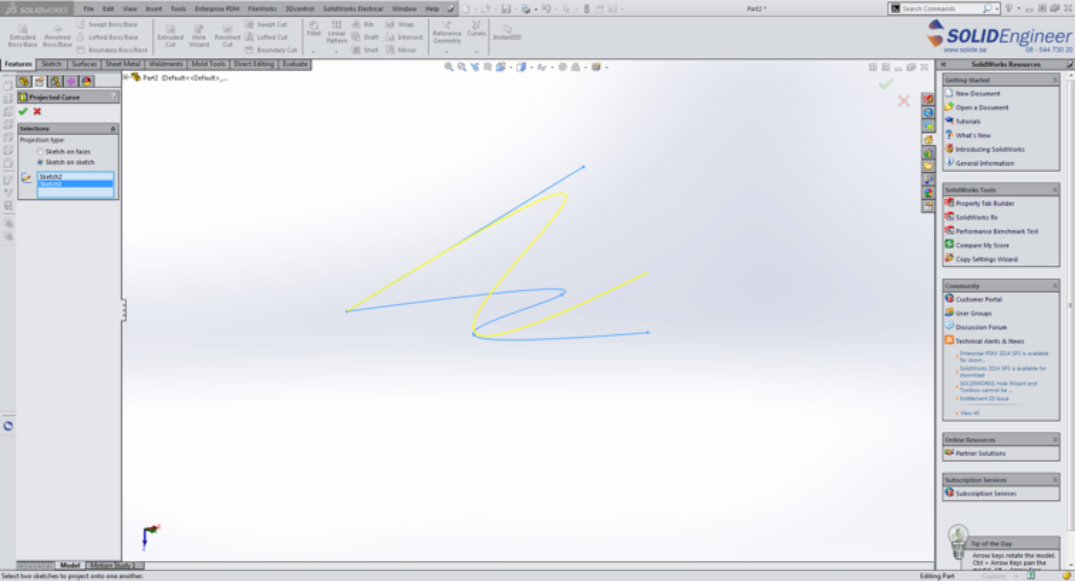
Task: Click the Discussion Forum link
Action: [x=981, y=327]
